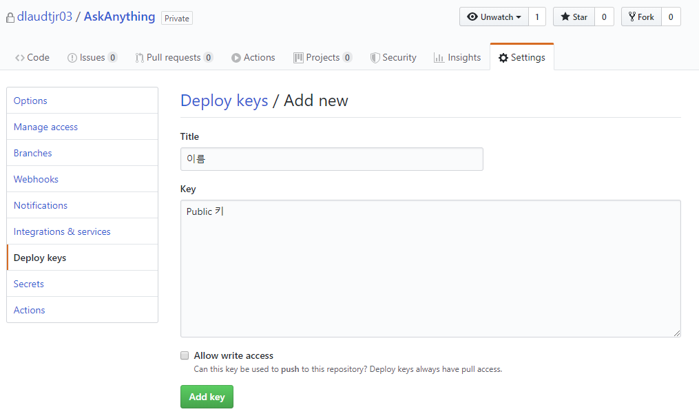Screen dimensions: 699x416
Task: View the watchers count 1
Action: 537,17
